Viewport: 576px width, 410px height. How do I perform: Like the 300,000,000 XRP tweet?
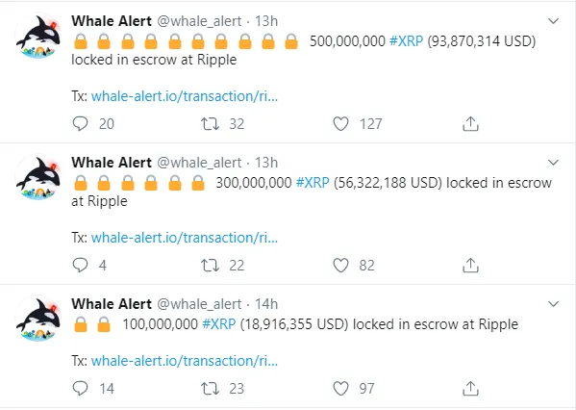click(340, 265)
